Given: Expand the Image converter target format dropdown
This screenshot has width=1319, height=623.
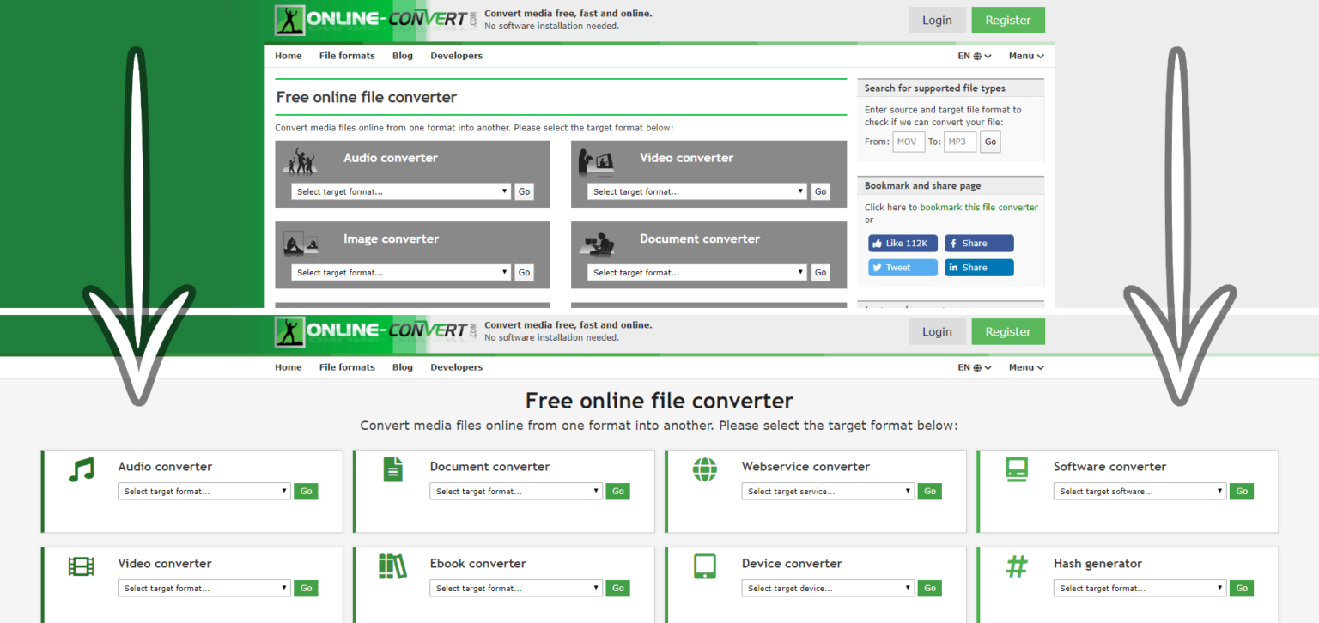Looking at the screenshot, I should point(401,273).
